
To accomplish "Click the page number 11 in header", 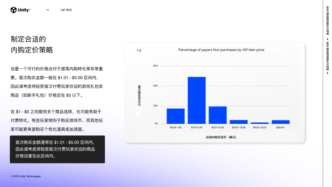I will (x=47, y=10).
